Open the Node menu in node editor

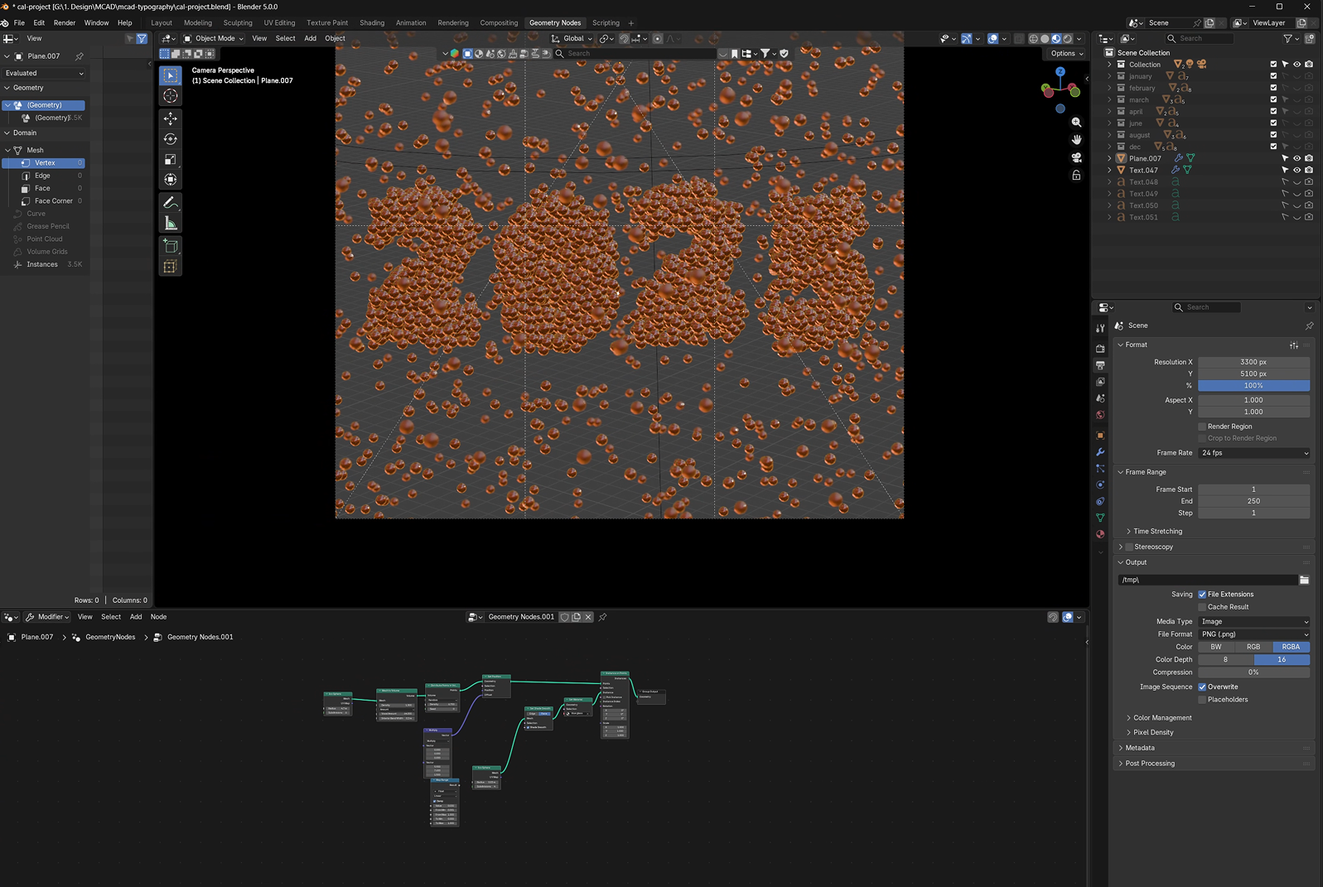[x=158, y=616]
